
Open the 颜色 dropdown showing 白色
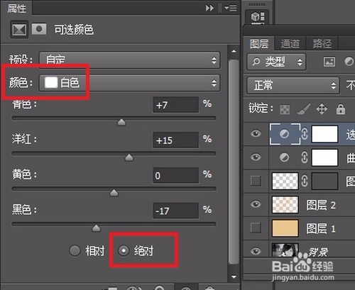[129, 83]
